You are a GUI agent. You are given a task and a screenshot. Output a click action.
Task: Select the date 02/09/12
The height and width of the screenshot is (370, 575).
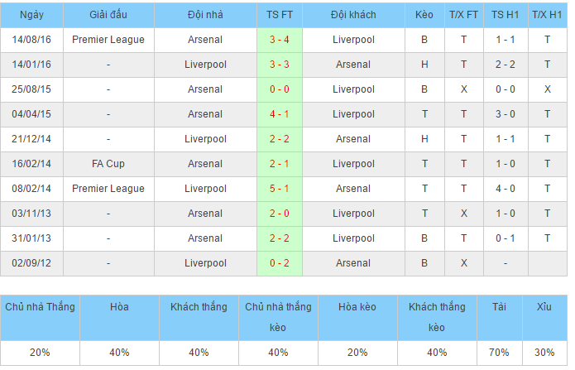(32, 263)
